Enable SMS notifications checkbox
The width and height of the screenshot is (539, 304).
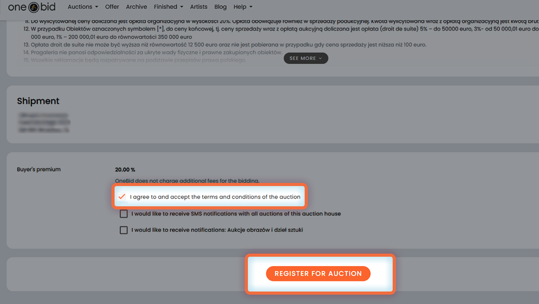[x=123, y=214]
